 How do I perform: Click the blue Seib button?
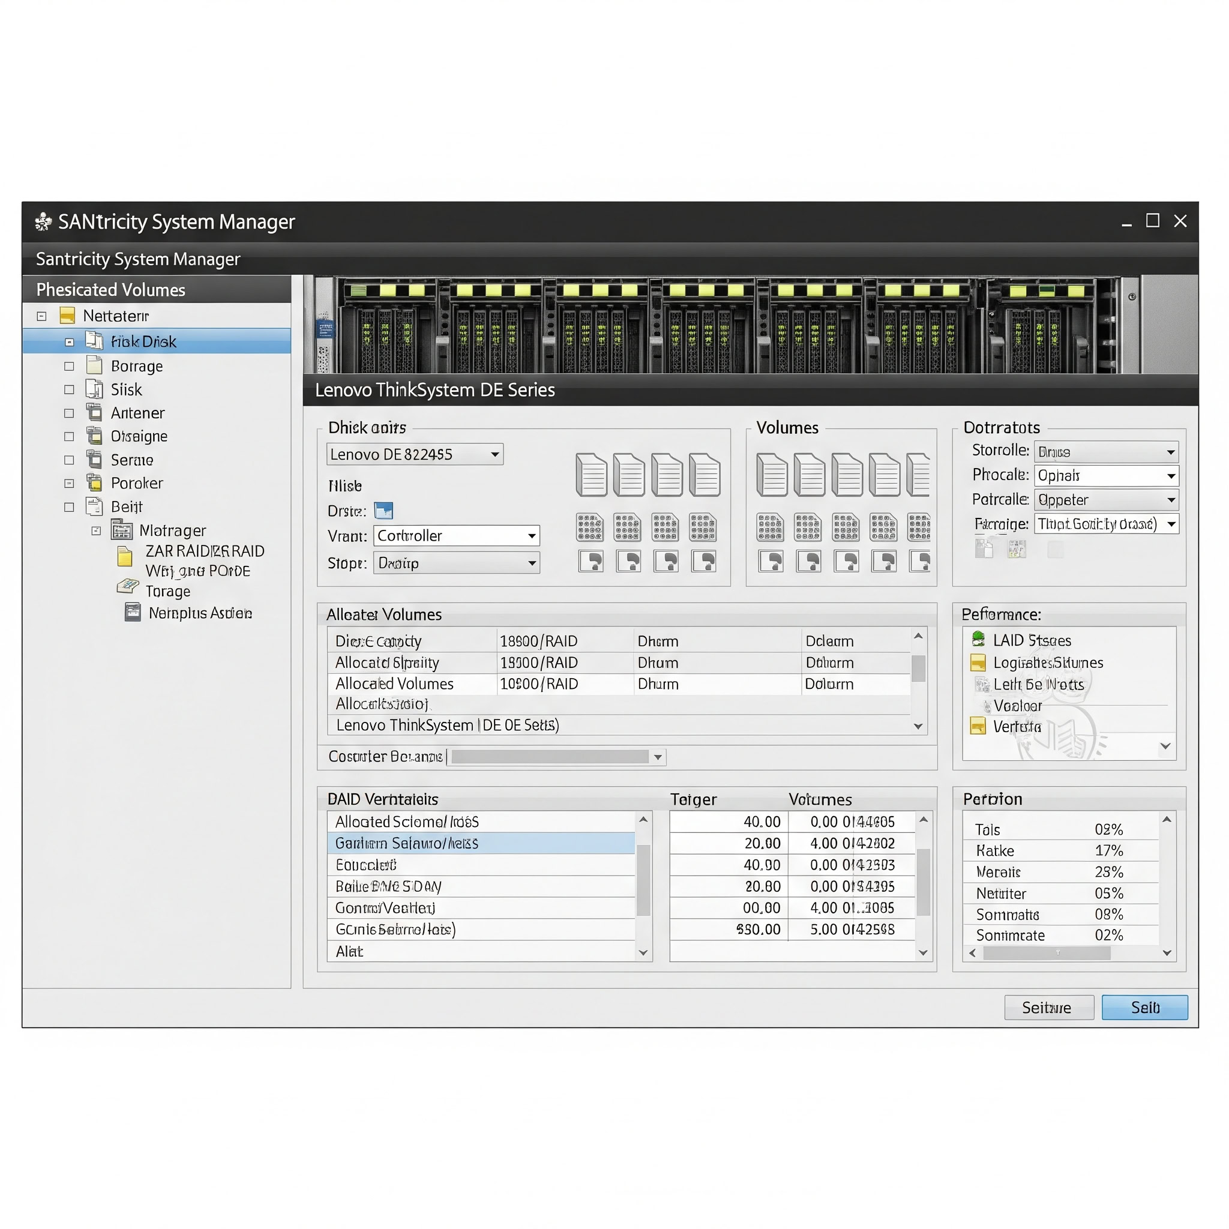point(1144,1007)
